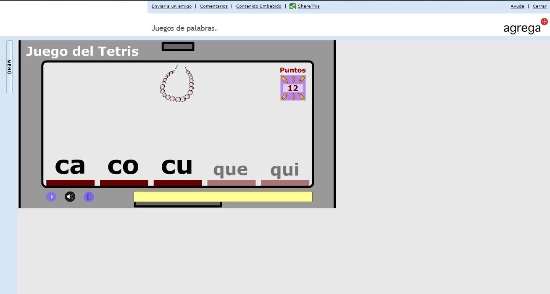The height and width of the screenshot is (294, 550).
Task: Pause the Tetris game
Action: click(89, 196)
